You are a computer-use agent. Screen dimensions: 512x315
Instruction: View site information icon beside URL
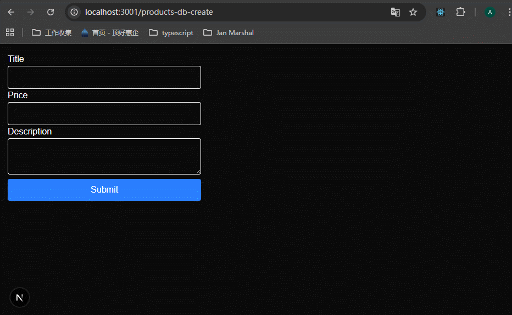click(x=74, y=12)
